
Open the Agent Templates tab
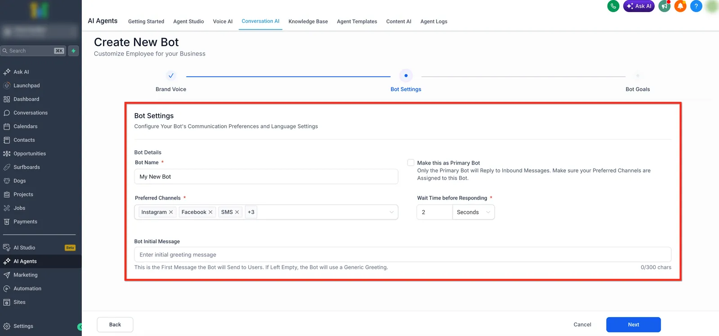357,22
